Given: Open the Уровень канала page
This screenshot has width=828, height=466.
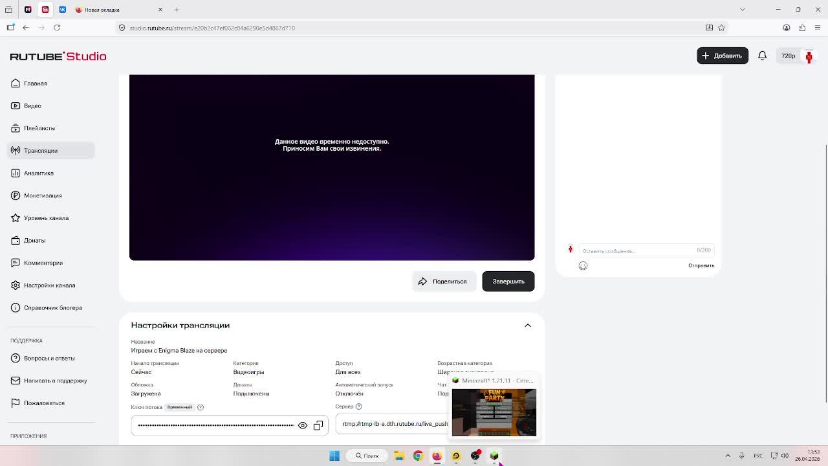Looking at the screenshot, I should [46, 218].
